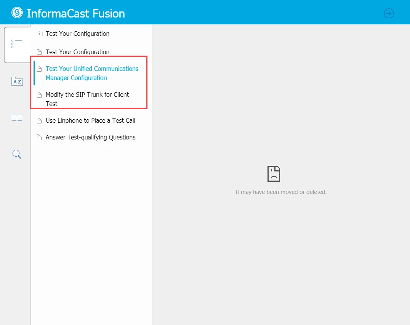Open Modify the SIP Trunk for Client Test
Screen dimensions: 410x325
pos(87,99)
